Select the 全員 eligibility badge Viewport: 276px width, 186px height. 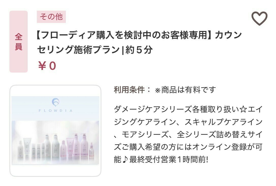(19, 42)
